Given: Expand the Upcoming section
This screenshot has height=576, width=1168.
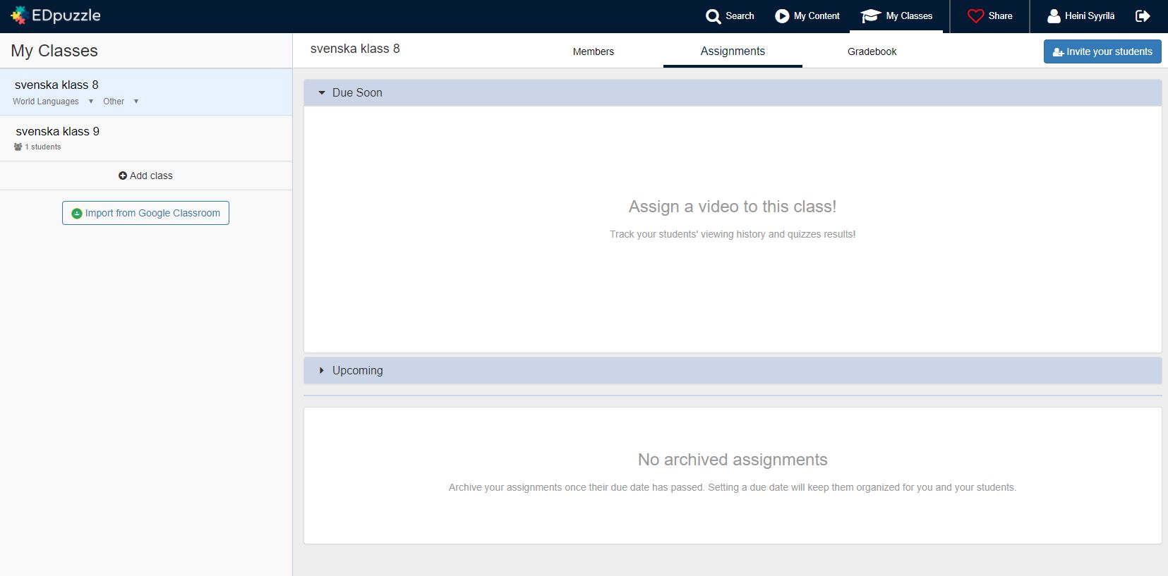Looking at the screenshot, I should pos(322,371).
